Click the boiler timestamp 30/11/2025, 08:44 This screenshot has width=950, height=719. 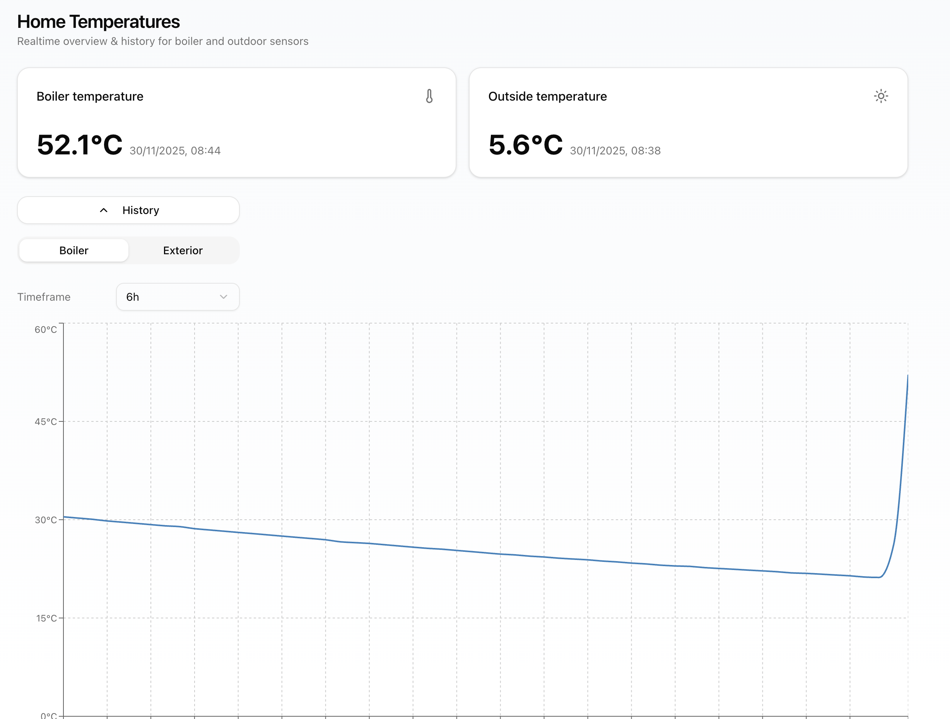pos(175,151)
